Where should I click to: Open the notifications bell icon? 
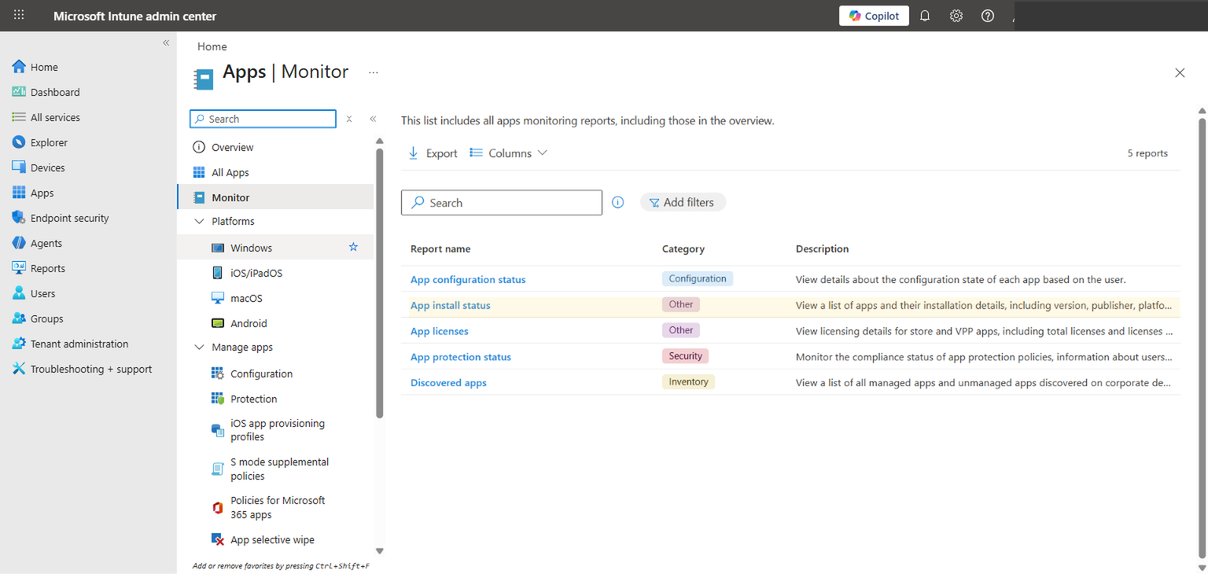click(924, 15)
